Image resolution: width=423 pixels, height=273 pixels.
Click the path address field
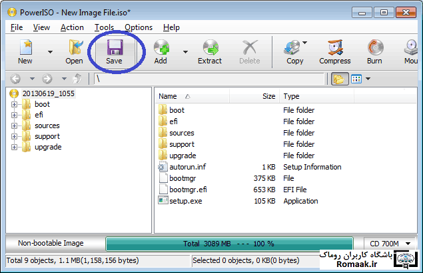click(209, 79)
